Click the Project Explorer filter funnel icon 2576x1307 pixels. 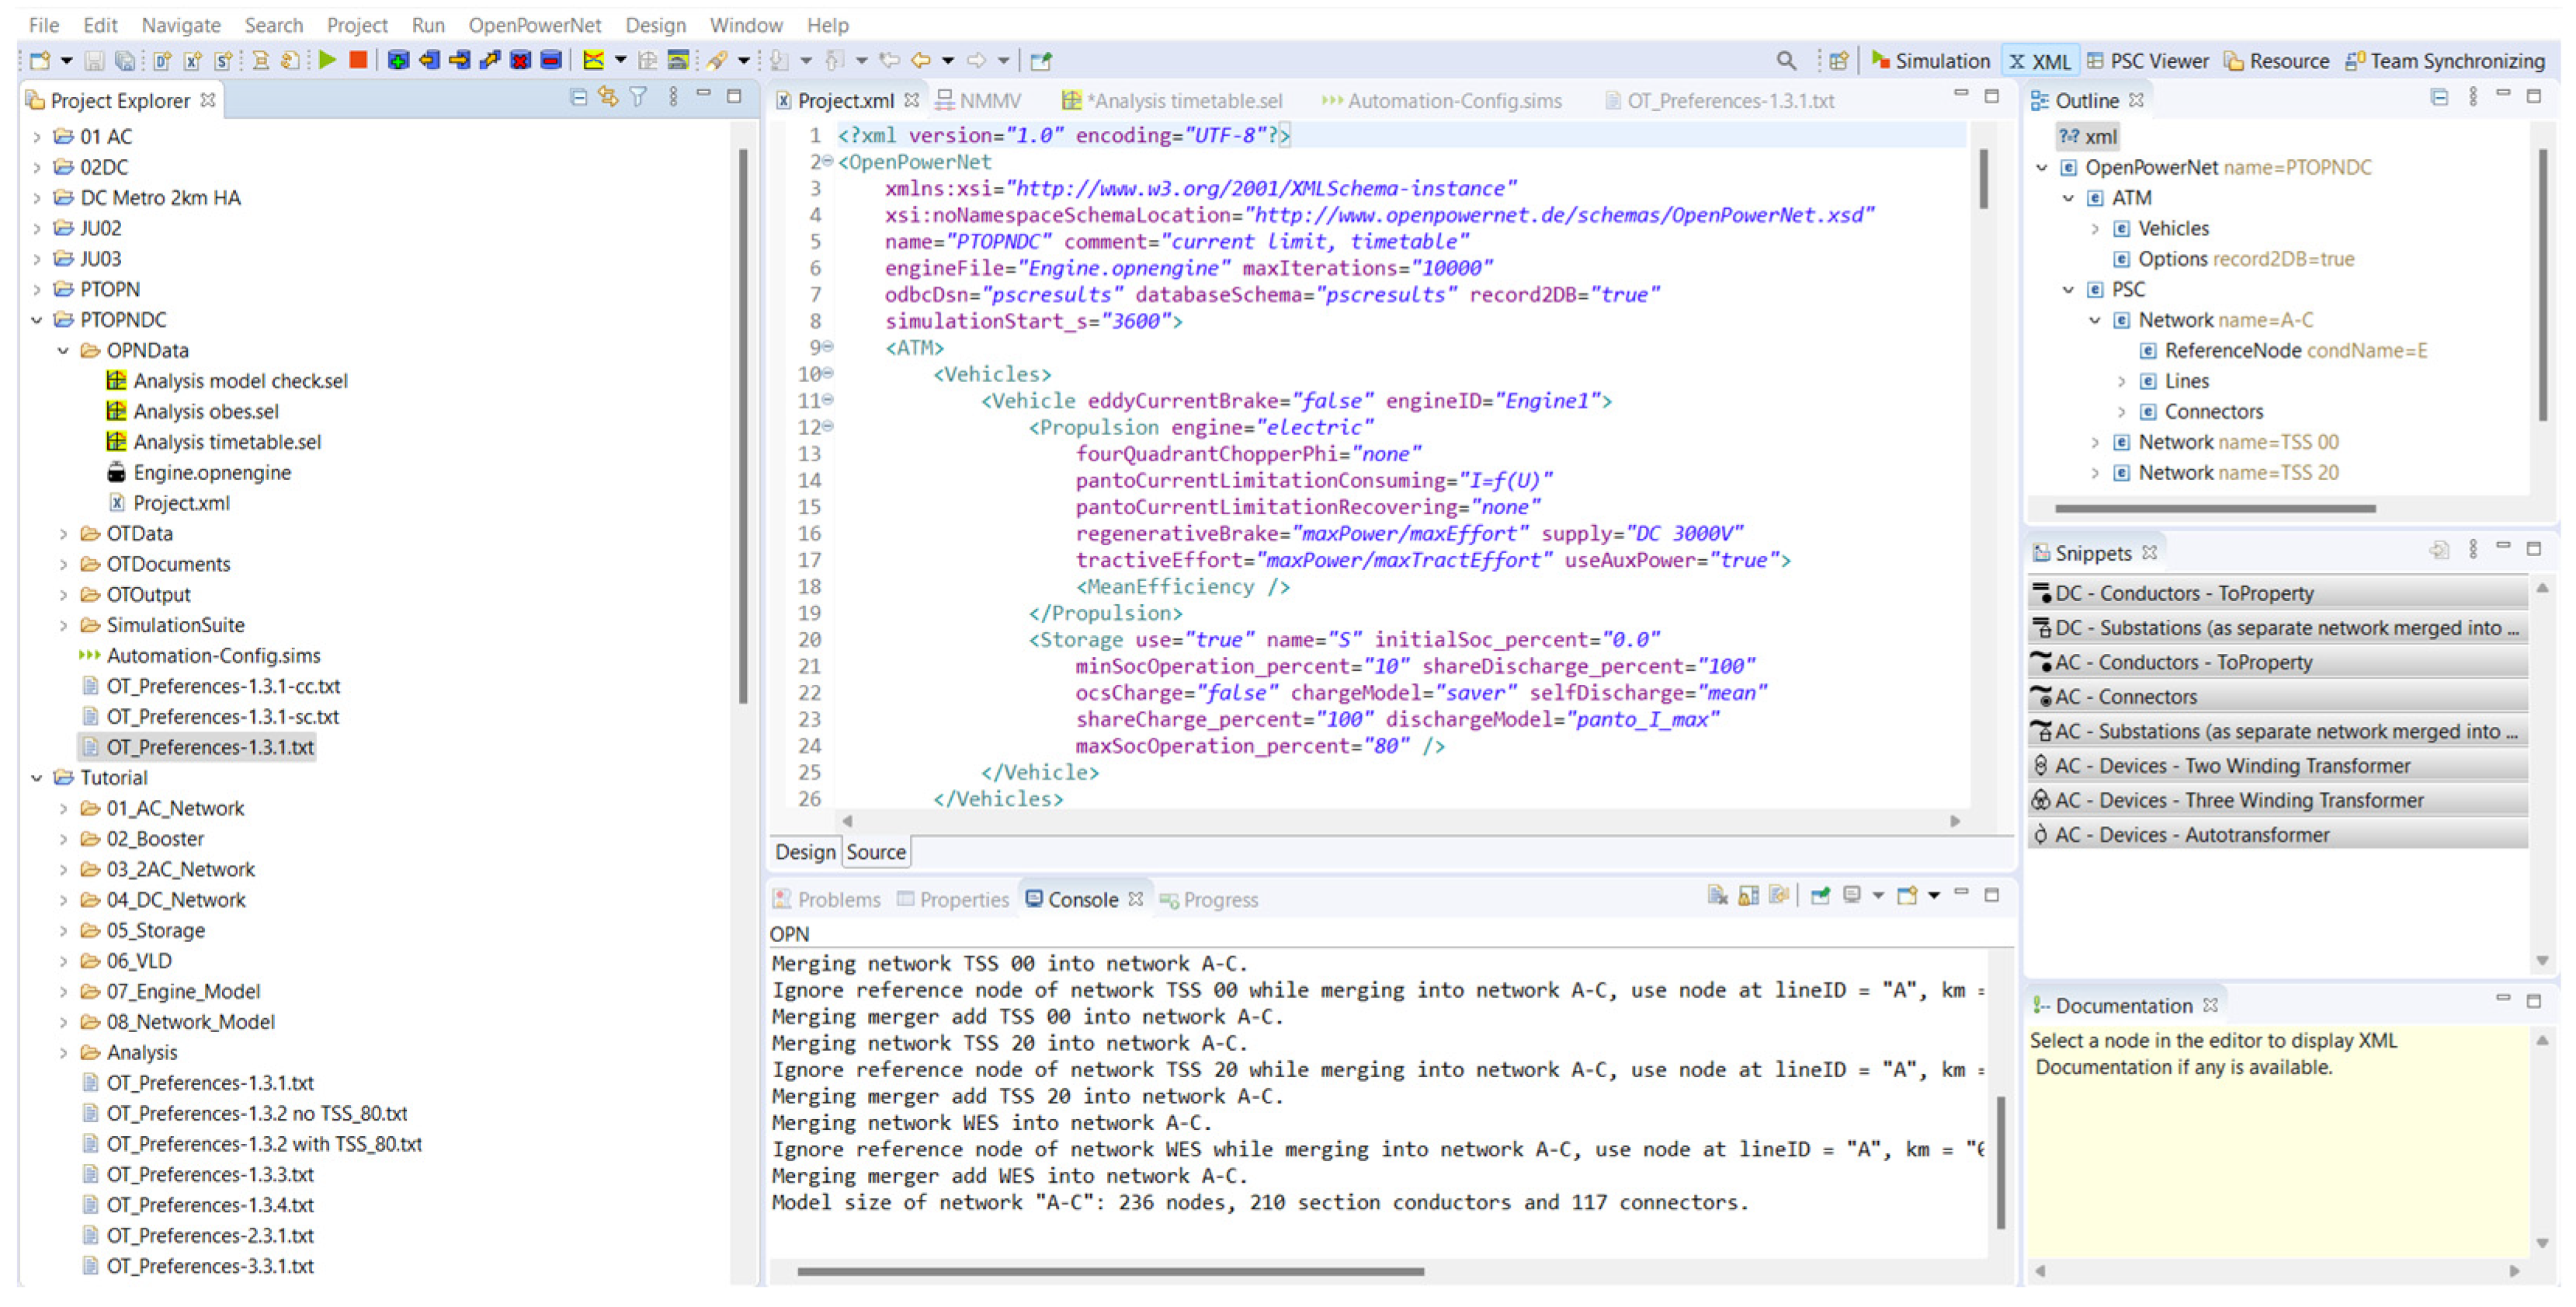coord(638,97)
